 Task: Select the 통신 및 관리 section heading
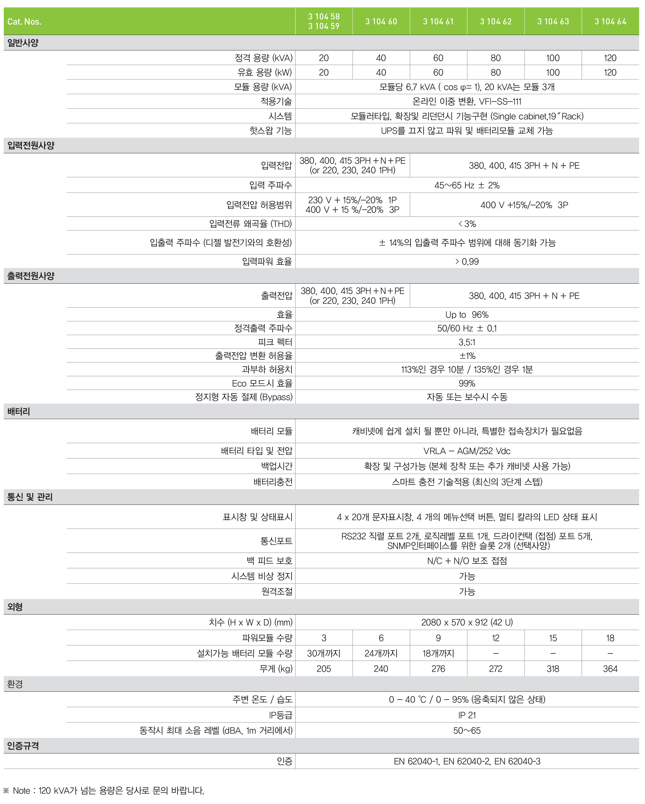coord(30,497)
